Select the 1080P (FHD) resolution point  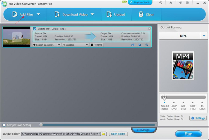click(x=193, y=102)
